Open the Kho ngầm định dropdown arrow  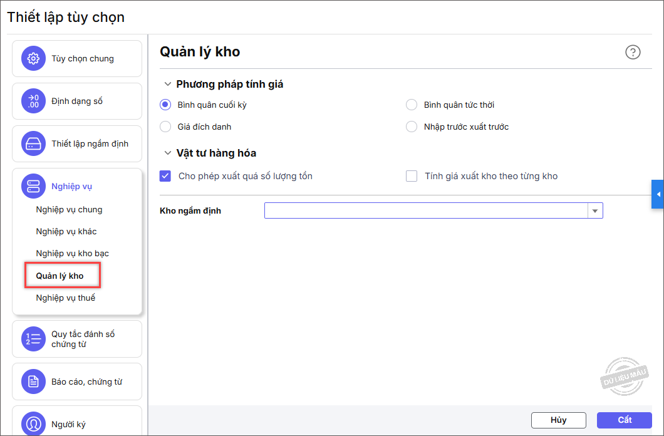pos(595,210)
